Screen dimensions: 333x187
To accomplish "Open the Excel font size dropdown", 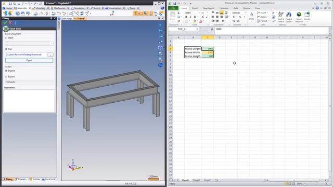I will (208, 13).
